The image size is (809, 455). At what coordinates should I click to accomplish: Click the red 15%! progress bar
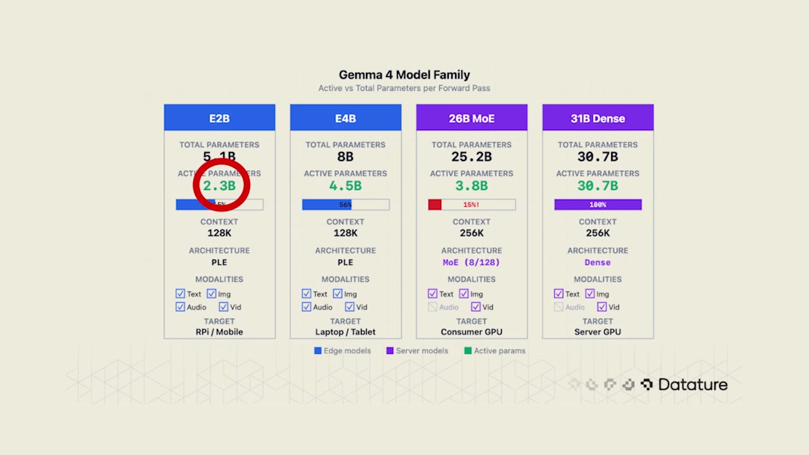[471, 205]
